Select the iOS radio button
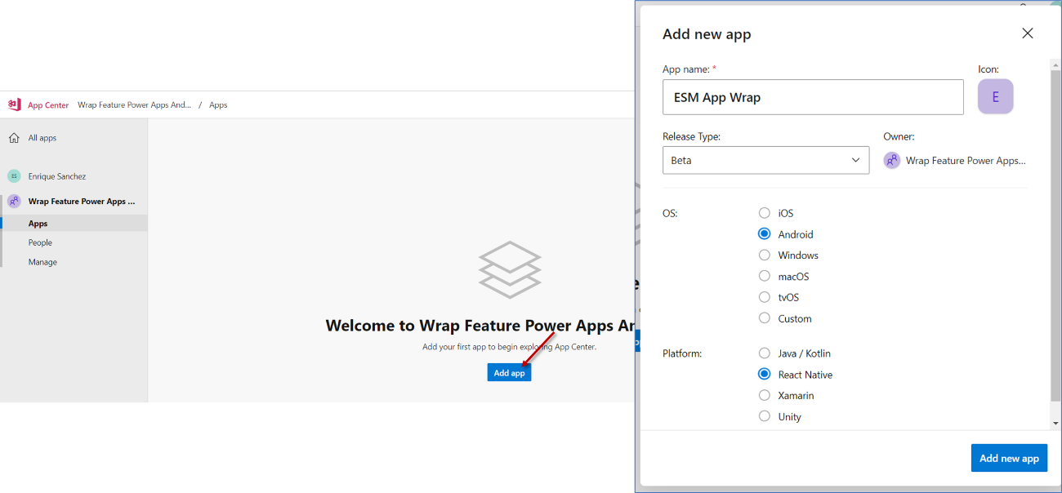 [x=765, y=213]
